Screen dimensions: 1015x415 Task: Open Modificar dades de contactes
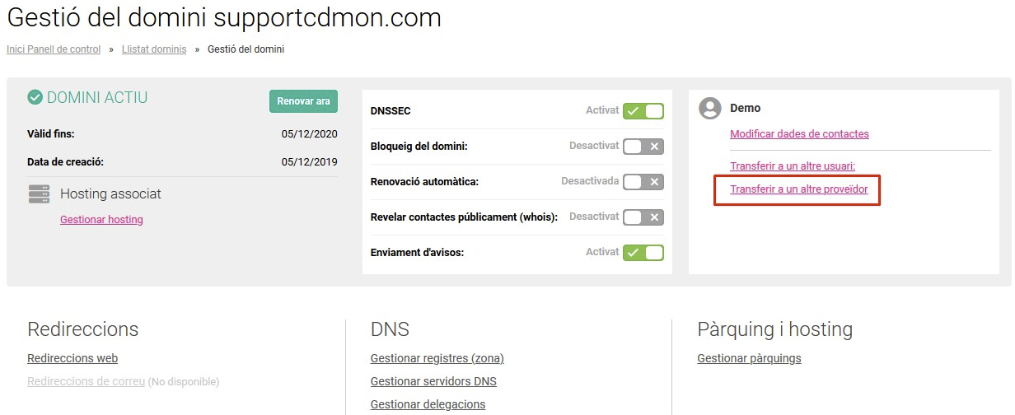(799, 133)
